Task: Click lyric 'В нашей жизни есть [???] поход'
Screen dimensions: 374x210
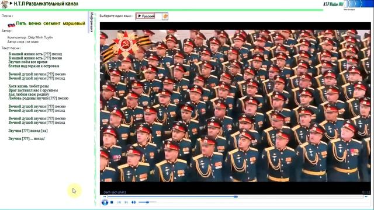Action: (x=35, y=54)
